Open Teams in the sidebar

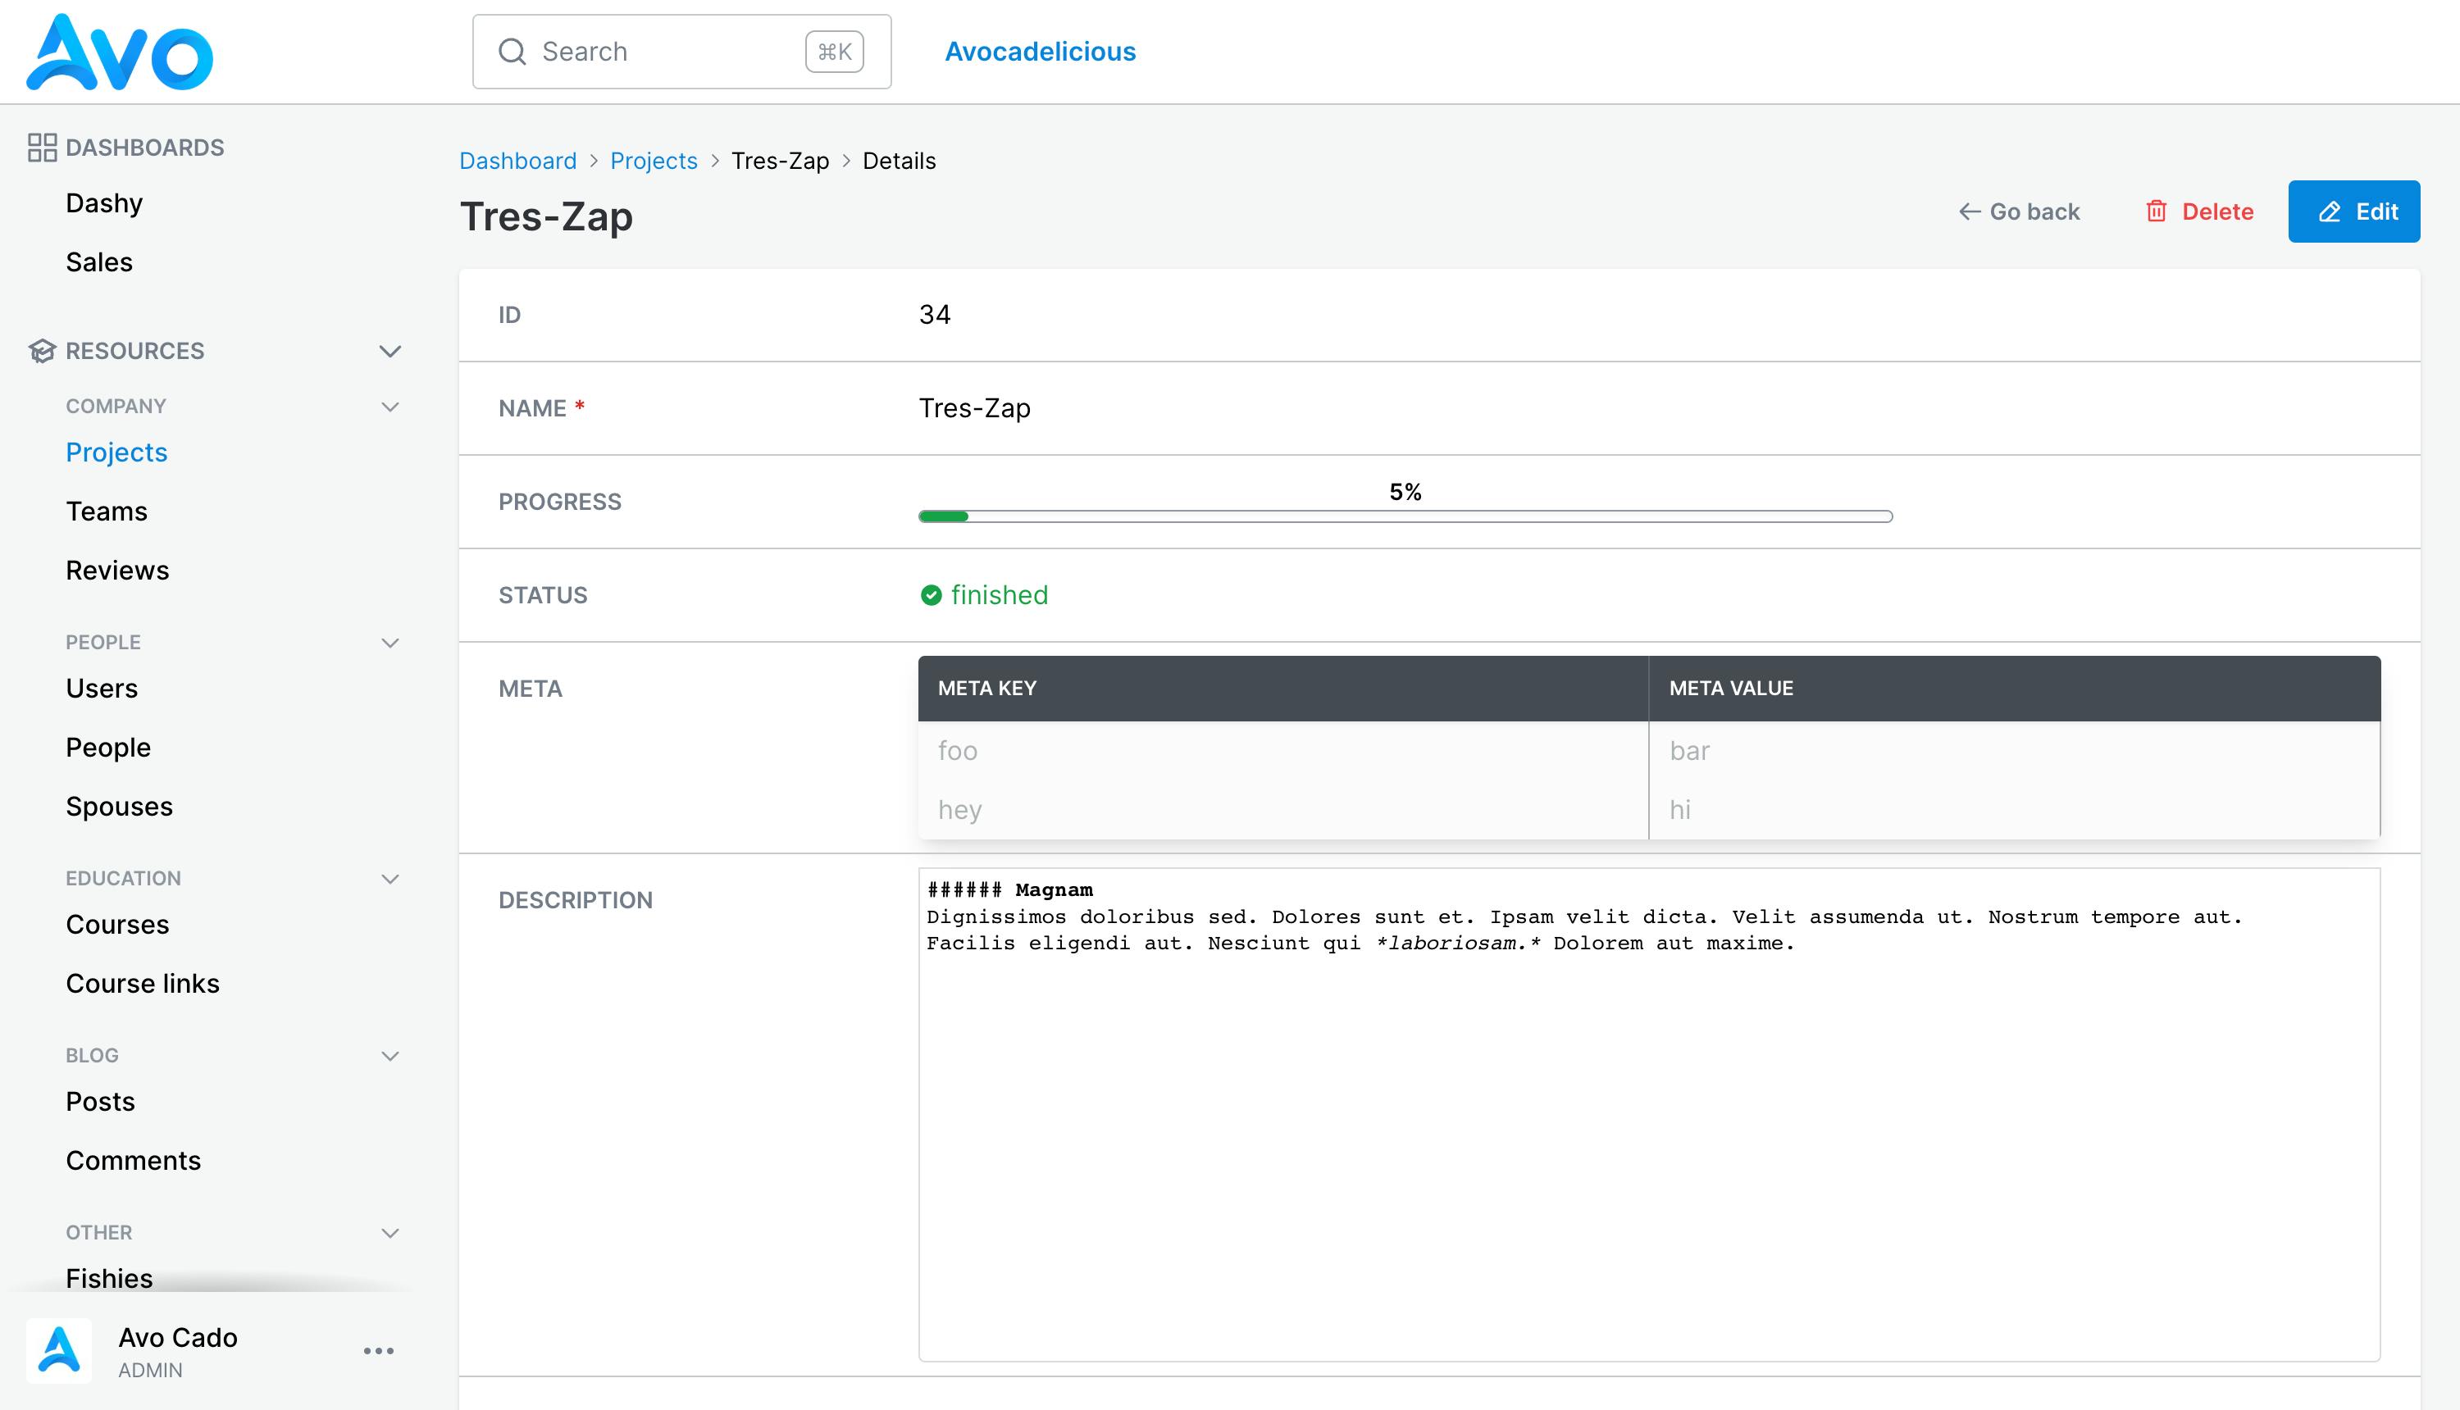coord(107,512)
